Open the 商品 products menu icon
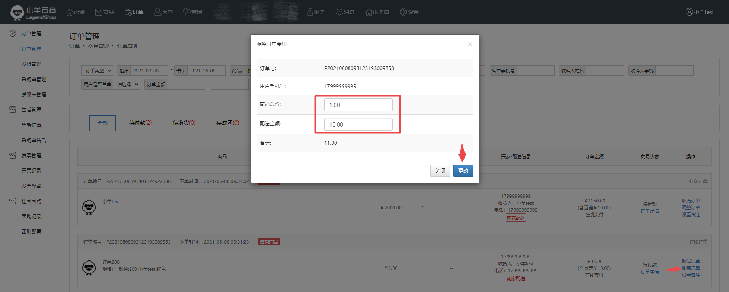Viewport: 729px width, 292px height. coord(99,12)
